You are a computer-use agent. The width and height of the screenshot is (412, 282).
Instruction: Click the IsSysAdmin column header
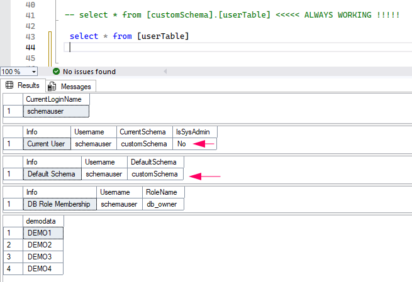pos(196,131)
